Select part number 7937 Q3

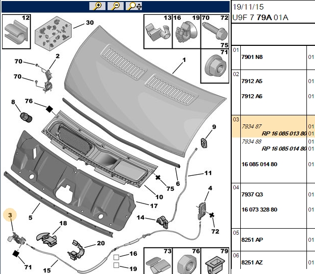252,194
